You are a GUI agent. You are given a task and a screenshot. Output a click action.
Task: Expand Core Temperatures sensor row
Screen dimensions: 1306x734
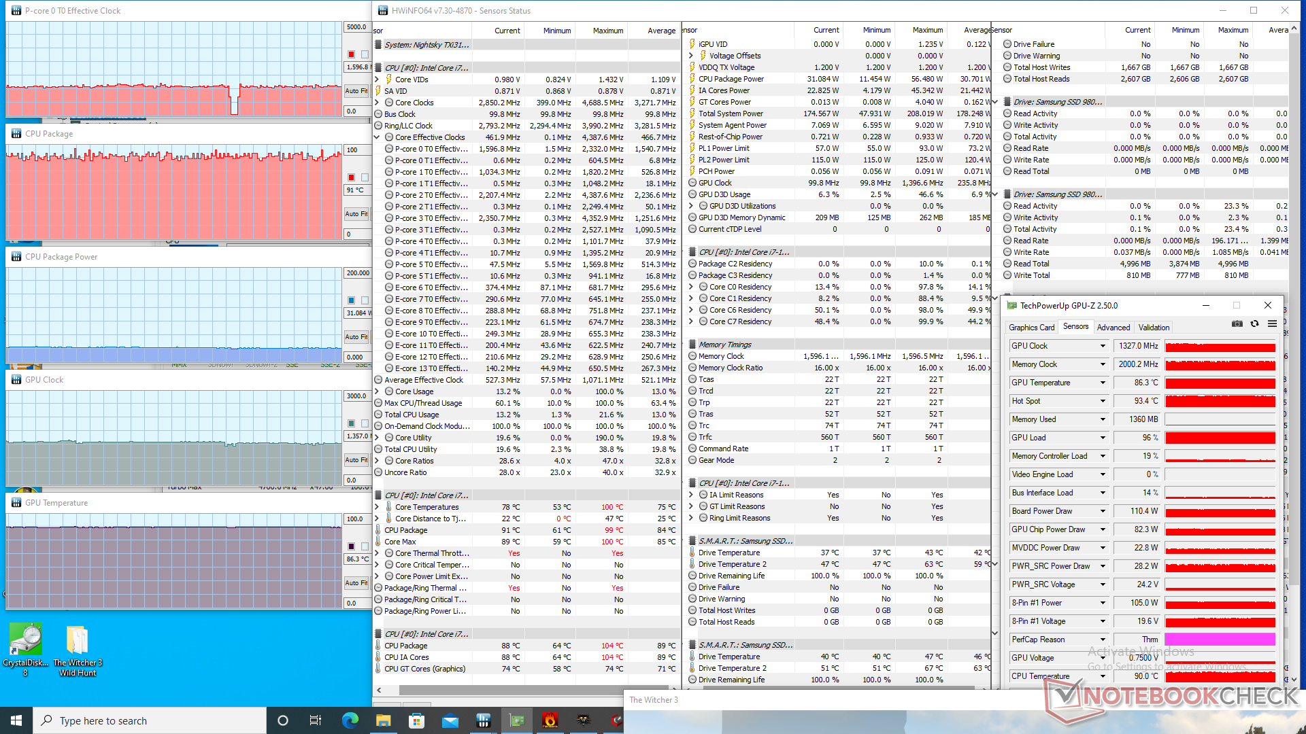click(377, 507)
